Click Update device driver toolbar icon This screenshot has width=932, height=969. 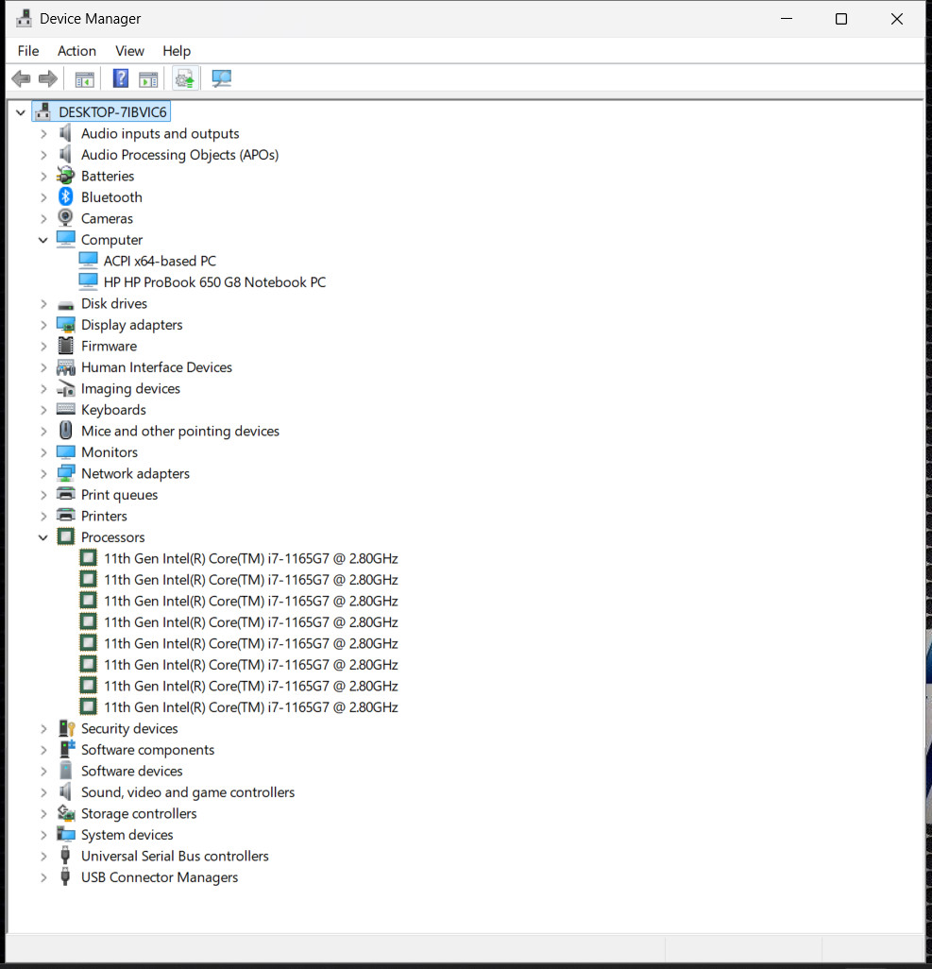[185, 78]
